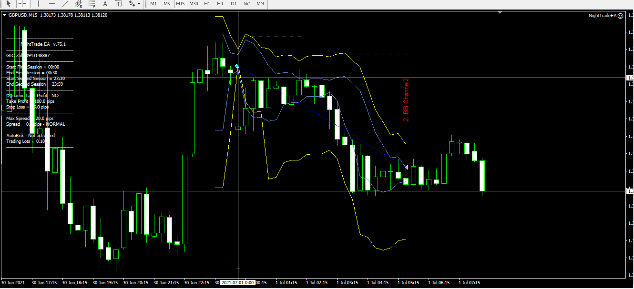Viewport: 634px width, 289px height.
Task: Select the Equidistant Channel tool
Action: pos(78,3)
